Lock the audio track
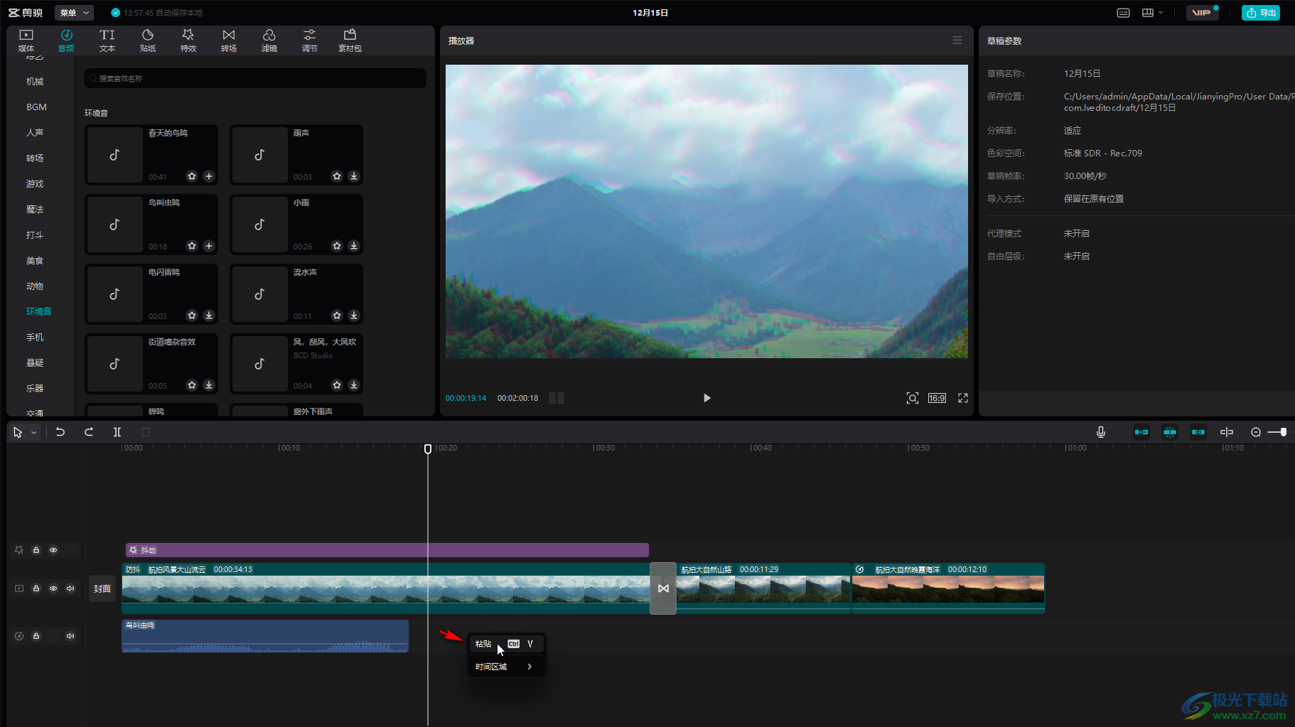Image resolution: width=1295 pixels, height=727 pixels. [36, 636]
